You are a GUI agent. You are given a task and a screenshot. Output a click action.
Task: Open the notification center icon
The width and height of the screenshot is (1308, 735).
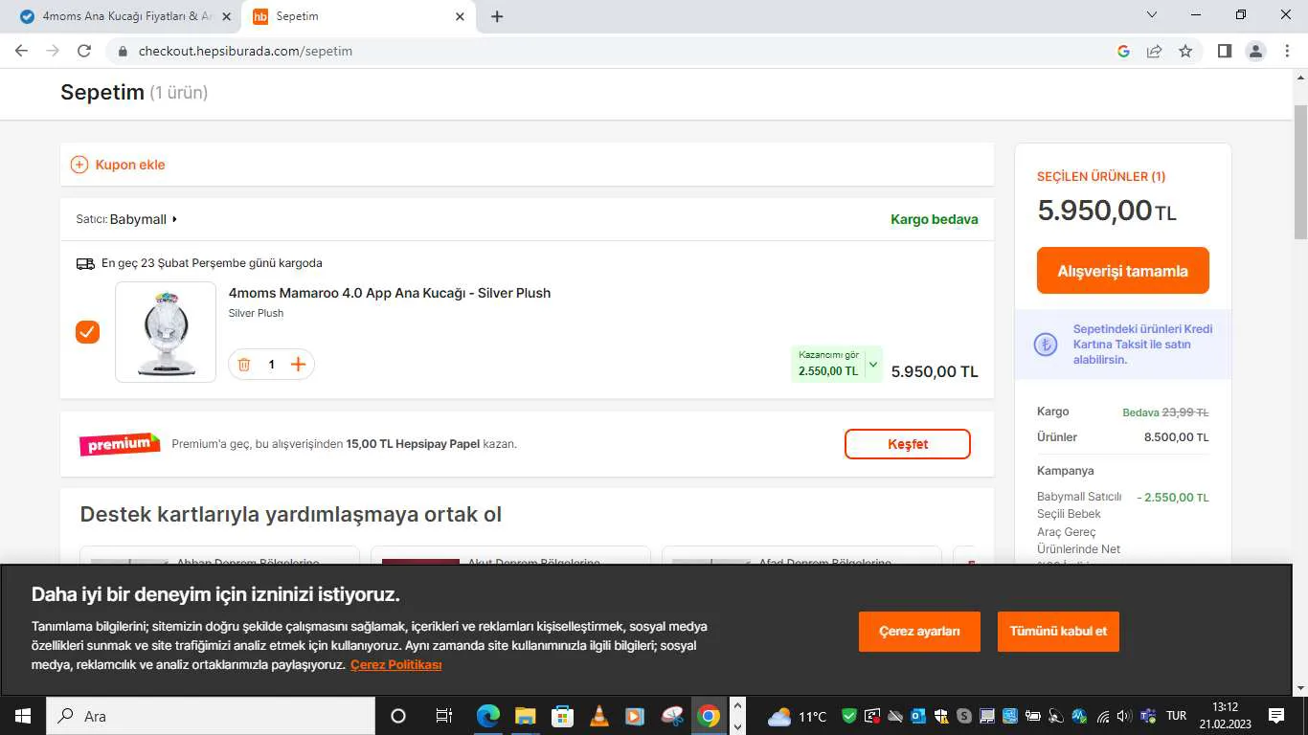1276,716
